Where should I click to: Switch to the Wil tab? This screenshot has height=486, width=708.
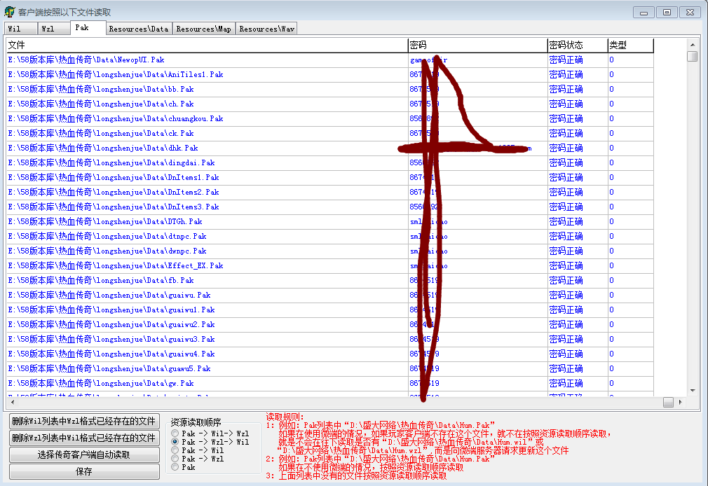[x=21, y=29]
